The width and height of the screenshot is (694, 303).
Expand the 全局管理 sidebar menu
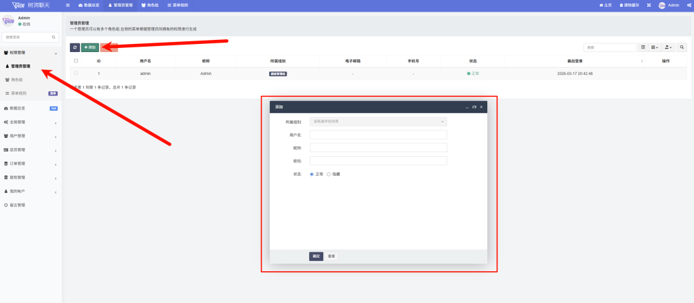click(30, 122)
